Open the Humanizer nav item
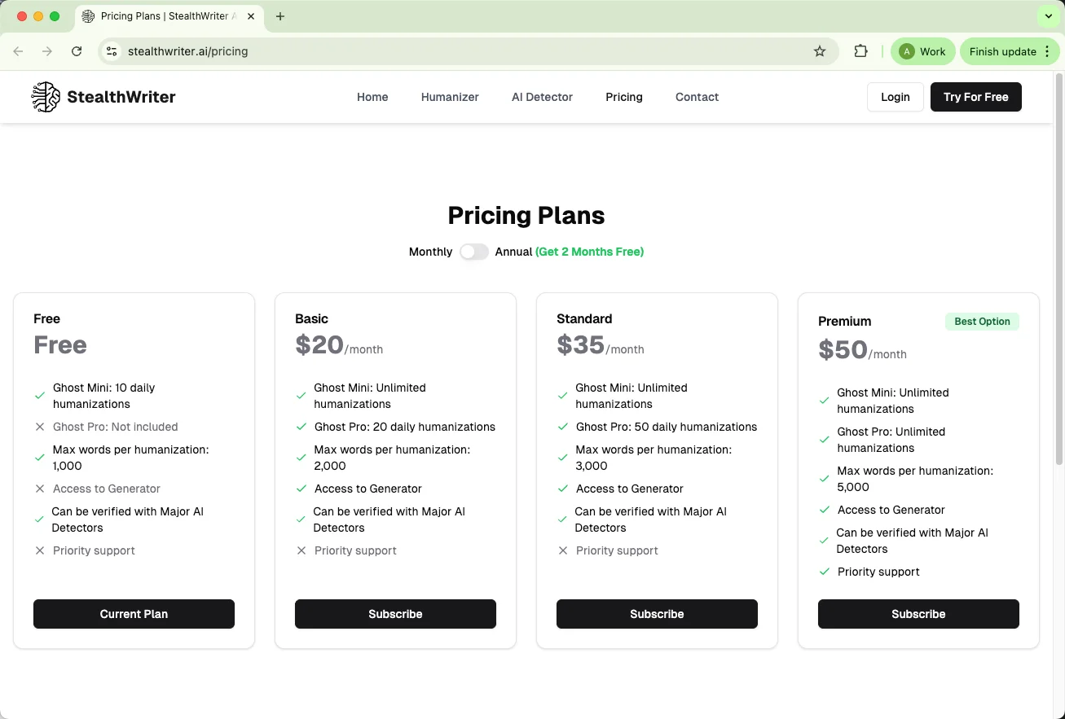 (x=450, y=97)
